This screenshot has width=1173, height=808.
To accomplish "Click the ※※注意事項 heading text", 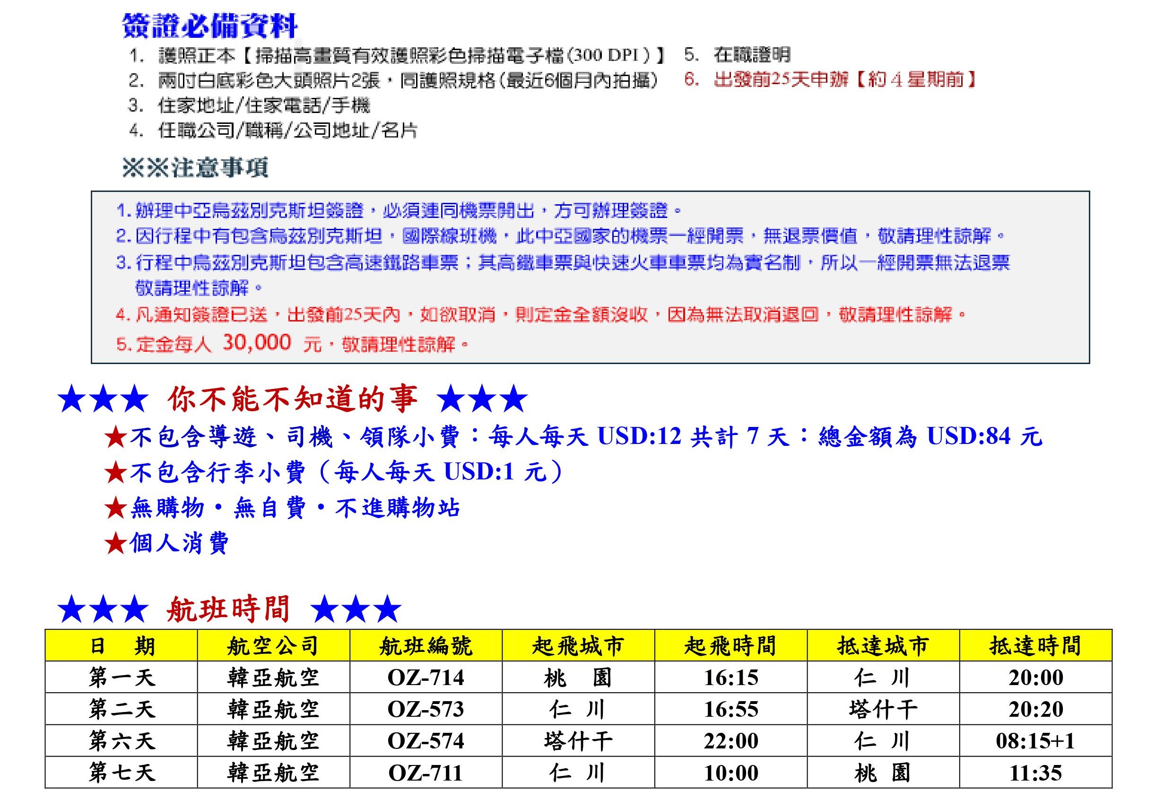I will tap(195, 168).
